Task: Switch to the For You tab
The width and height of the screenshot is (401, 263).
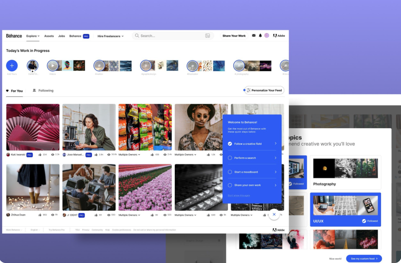Action: coord(14,91)
